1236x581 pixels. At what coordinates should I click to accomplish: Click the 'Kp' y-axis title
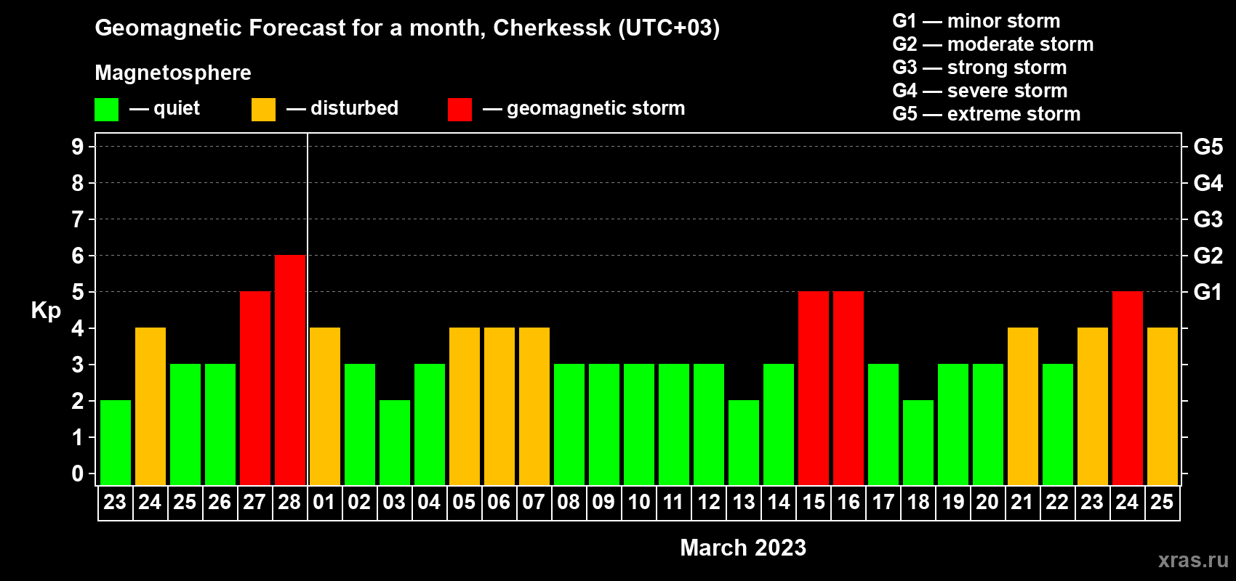pos(46,311)
